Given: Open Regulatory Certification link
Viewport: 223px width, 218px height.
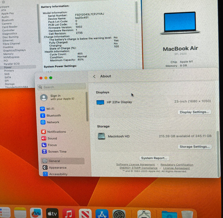Looking at the screenshot, I should pos(177,164).
